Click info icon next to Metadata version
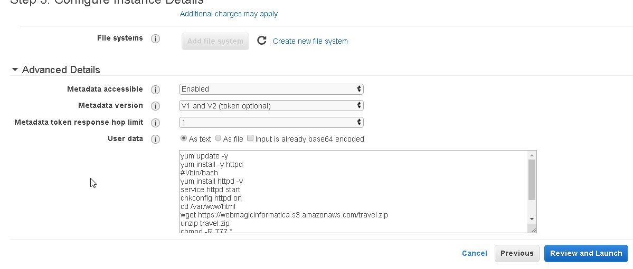Image resolution: width=633 pixels, height=269 pixels. pyautogui.click(x=155, y=106)
